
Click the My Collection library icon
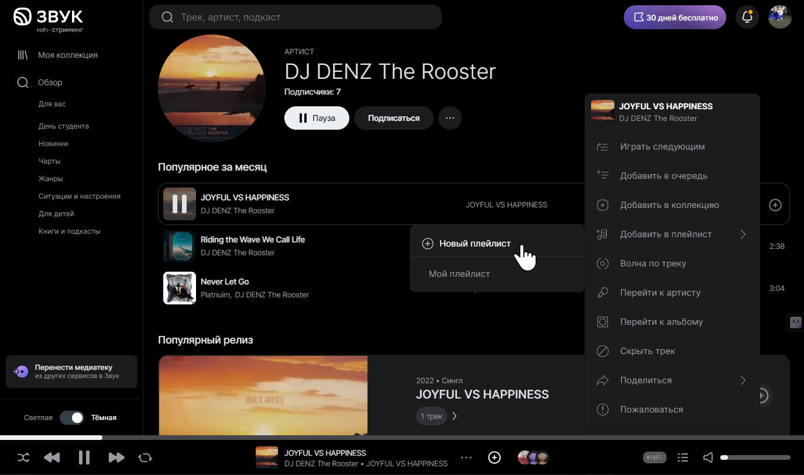[23, 55]
